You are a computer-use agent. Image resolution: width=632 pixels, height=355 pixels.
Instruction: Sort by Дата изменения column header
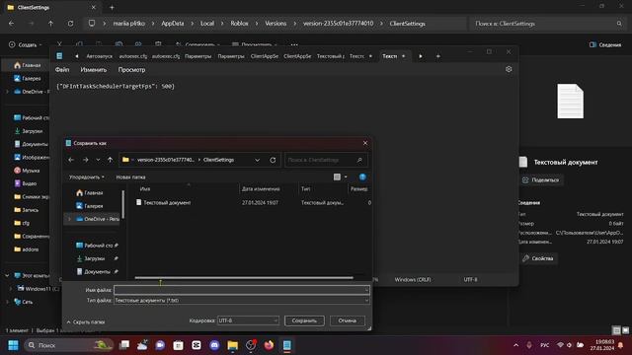point(261,188)
